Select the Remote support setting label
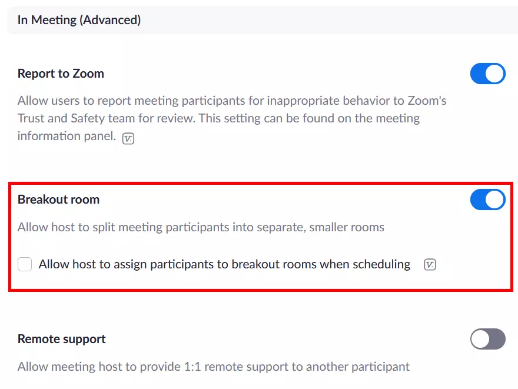The image size is (518, 389). pos(61,339)
